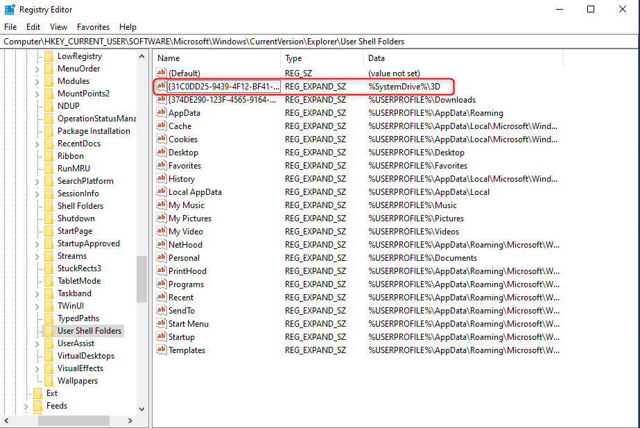The width and height of the screenshot is (640, 428).
Task: Click the ab icon of Personal value
Action: click(162, 257)
